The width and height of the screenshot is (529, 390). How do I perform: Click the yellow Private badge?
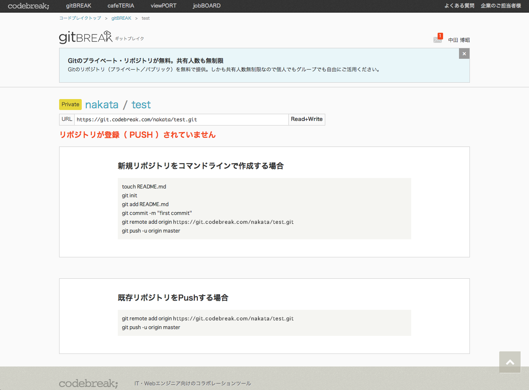tap(70, 104)
